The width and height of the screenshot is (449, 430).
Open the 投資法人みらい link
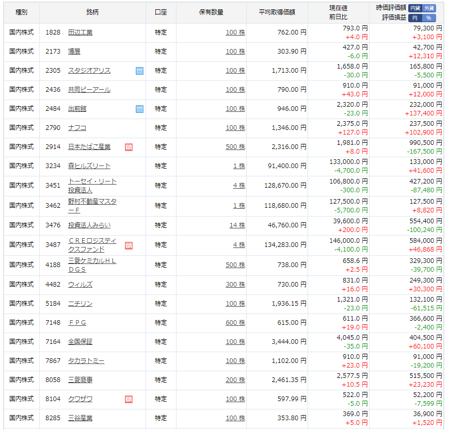(89, 225)
